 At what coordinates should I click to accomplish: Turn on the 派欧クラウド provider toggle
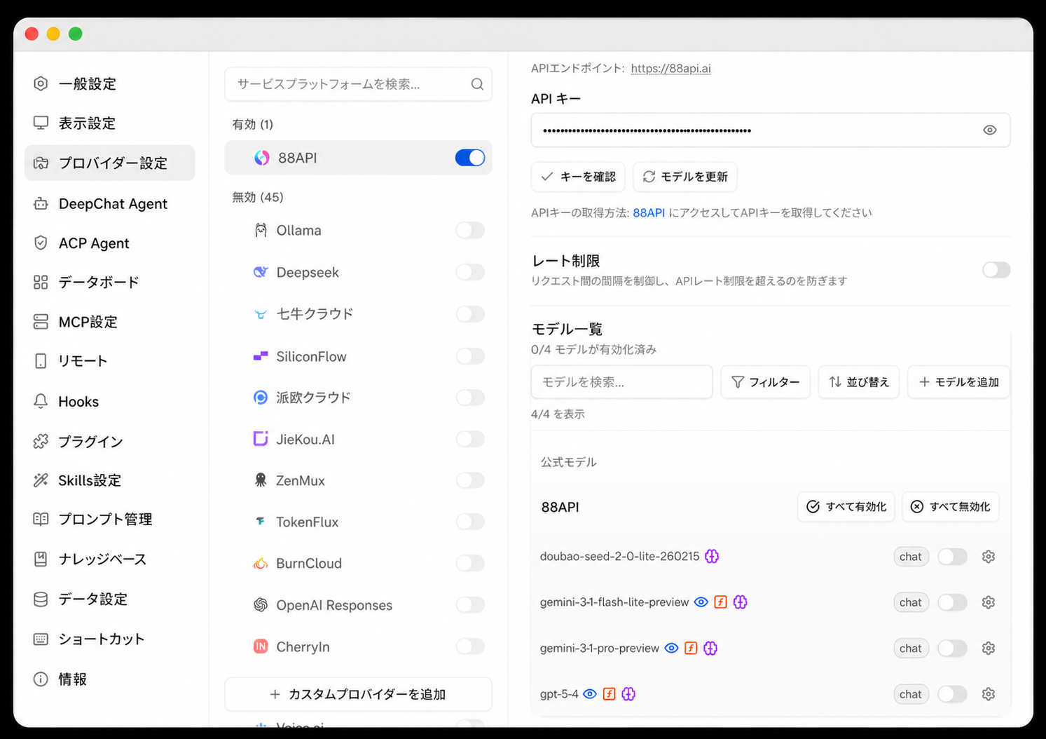coord(470,398)
